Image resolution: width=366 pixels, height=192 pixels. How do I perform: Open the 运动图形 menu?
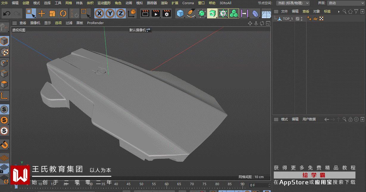(x=104, y=3)
